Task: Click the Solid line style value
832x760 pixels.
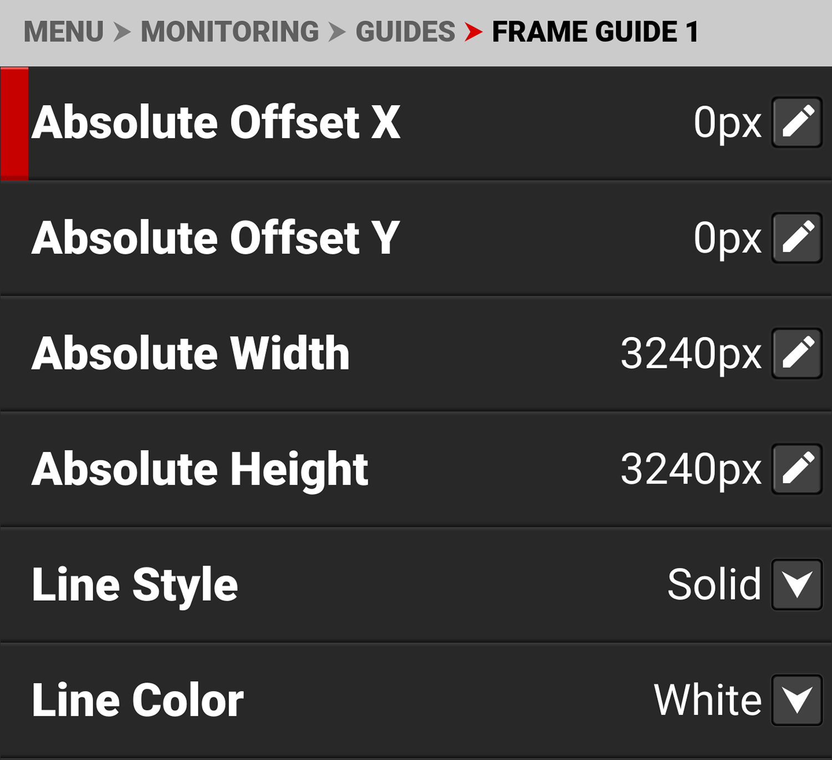Action: 714,585
